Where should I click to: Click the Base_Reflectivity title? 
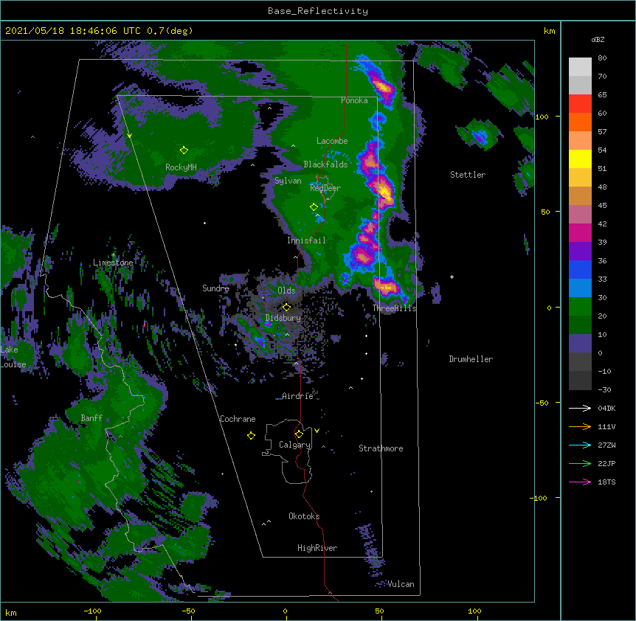(x=318, y=11)
